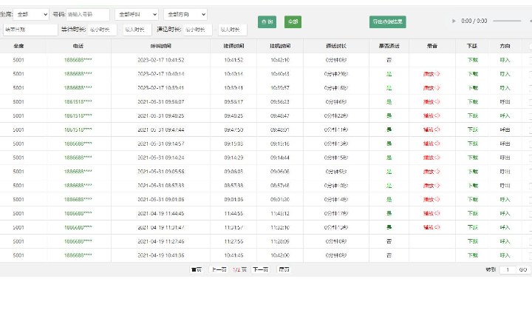Click the export query results button
Viewport: 532px width, 333px height.
pyautogui.click(x=387, y=22)
